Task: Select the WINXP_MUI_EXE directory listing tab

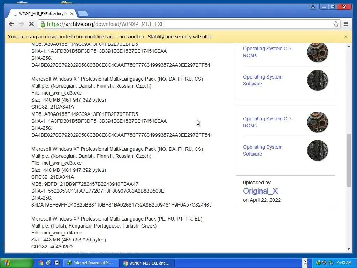Action: tap(42, 14)
